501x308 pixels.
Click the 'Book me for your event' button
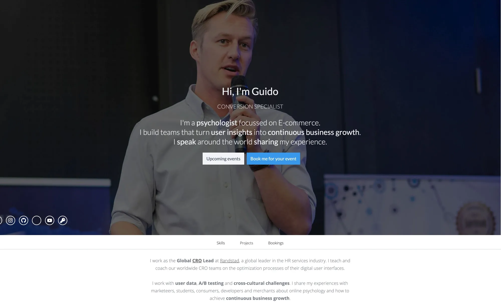273,158
